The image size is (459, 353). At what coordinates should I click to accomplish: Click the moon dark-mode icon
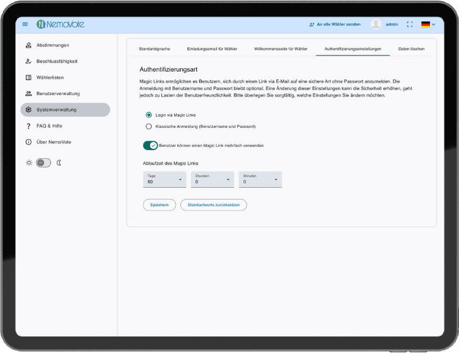pyautogui.click(x=59, y=163)
